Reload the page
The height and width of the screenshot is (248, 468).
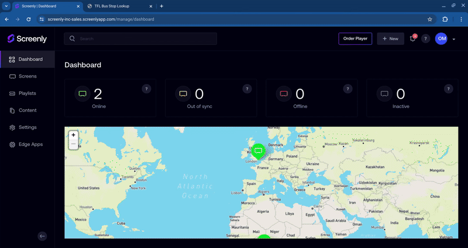pyautogui.click(x=29, y=19)
